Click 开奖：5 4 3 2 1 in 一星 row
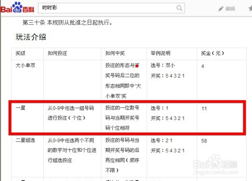This screenshot has width=252, height=181. click(168, 118)
